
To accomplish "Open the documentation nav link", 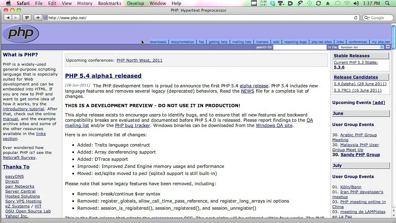I will pos(183,42).
